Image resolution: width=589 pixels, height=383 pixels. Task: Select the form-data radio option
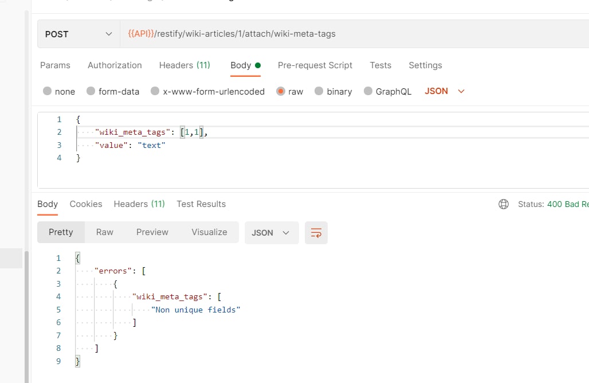[91, 91]
